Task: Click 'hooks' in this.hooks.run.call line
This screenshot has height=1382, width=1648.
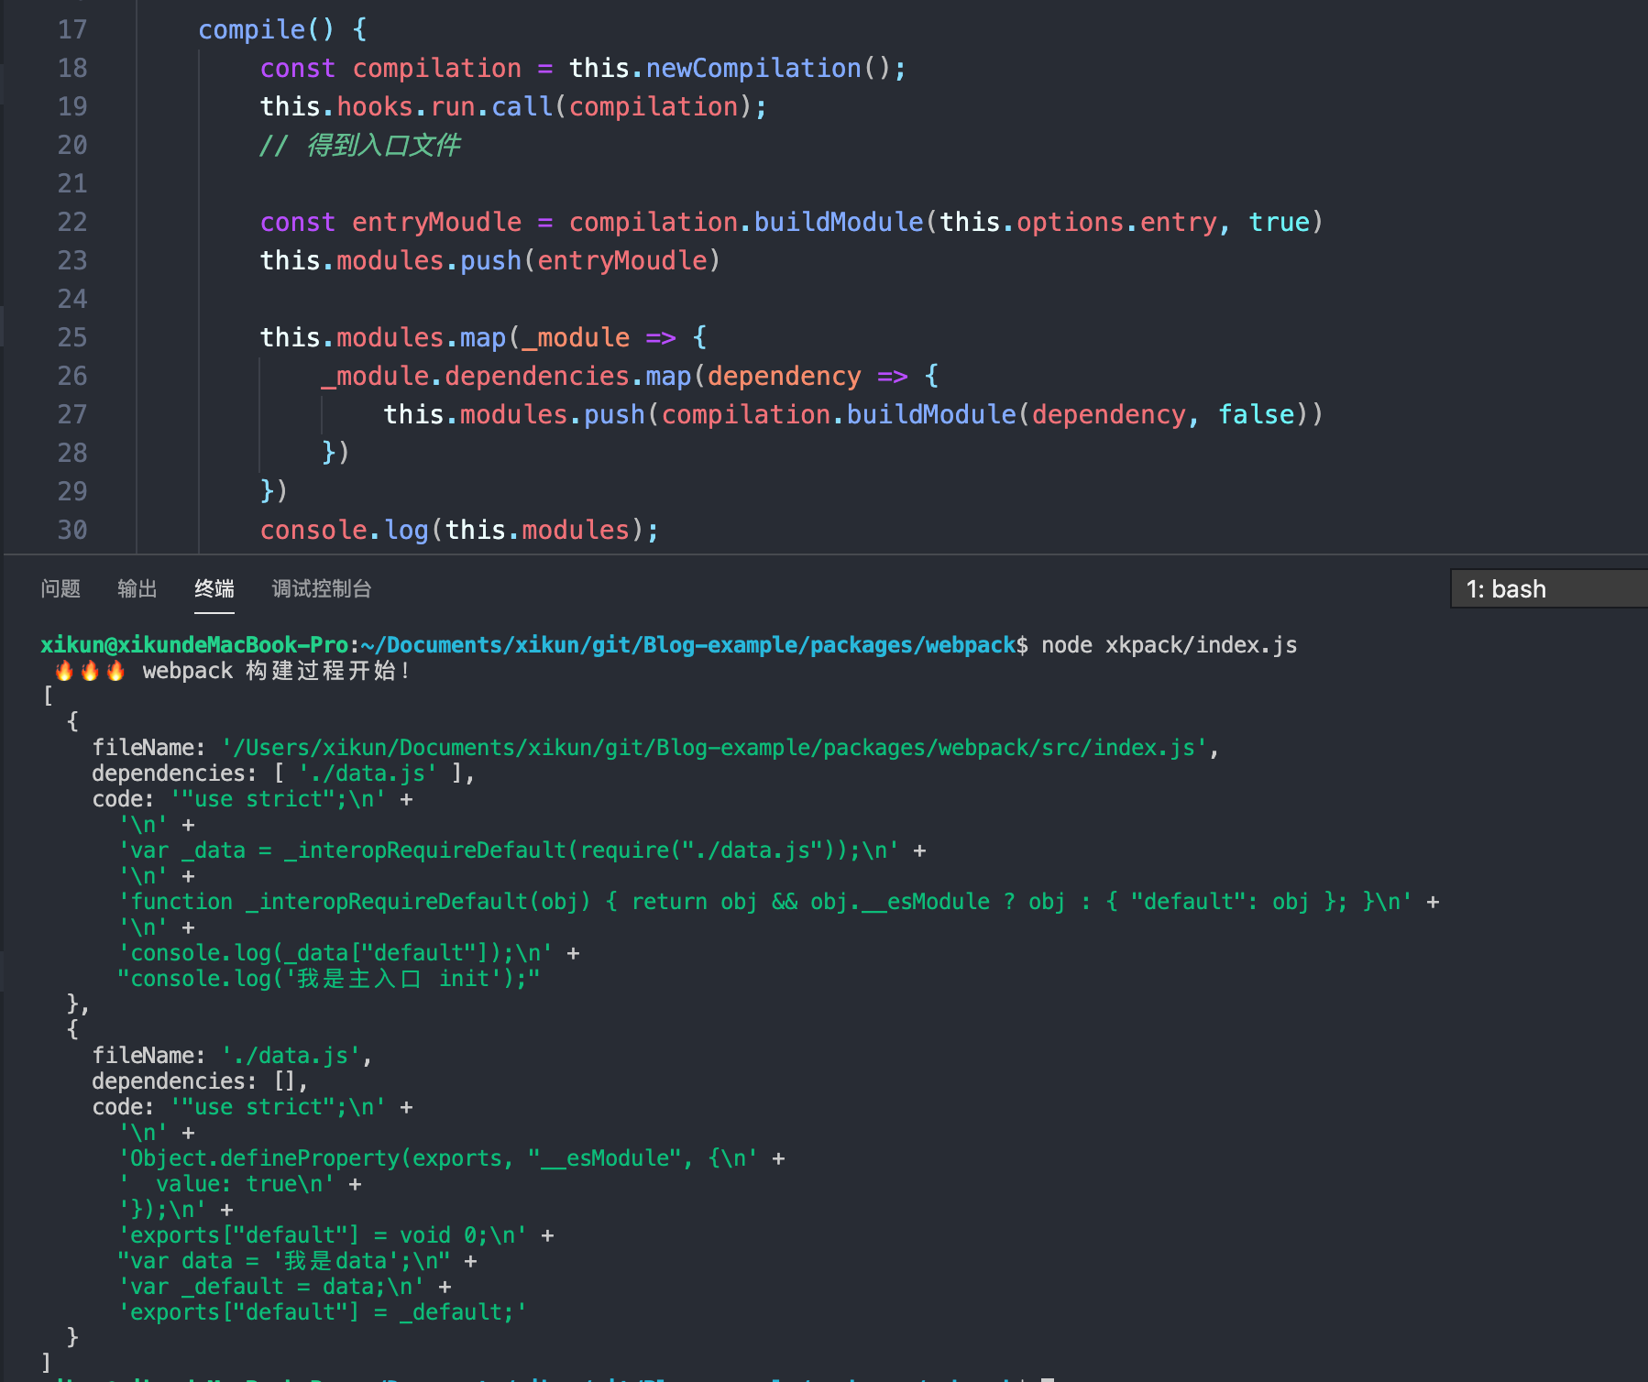Action: [x=375, y=106]
